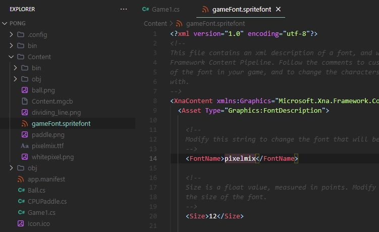
Task: Click the Content folder icon
Action: pyautogui.click(x=21, y=57)
